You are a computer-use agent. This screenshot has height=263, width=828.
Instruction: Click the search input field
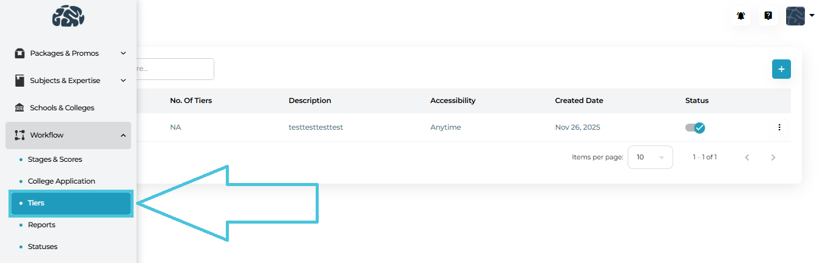[x=175, y=69]
